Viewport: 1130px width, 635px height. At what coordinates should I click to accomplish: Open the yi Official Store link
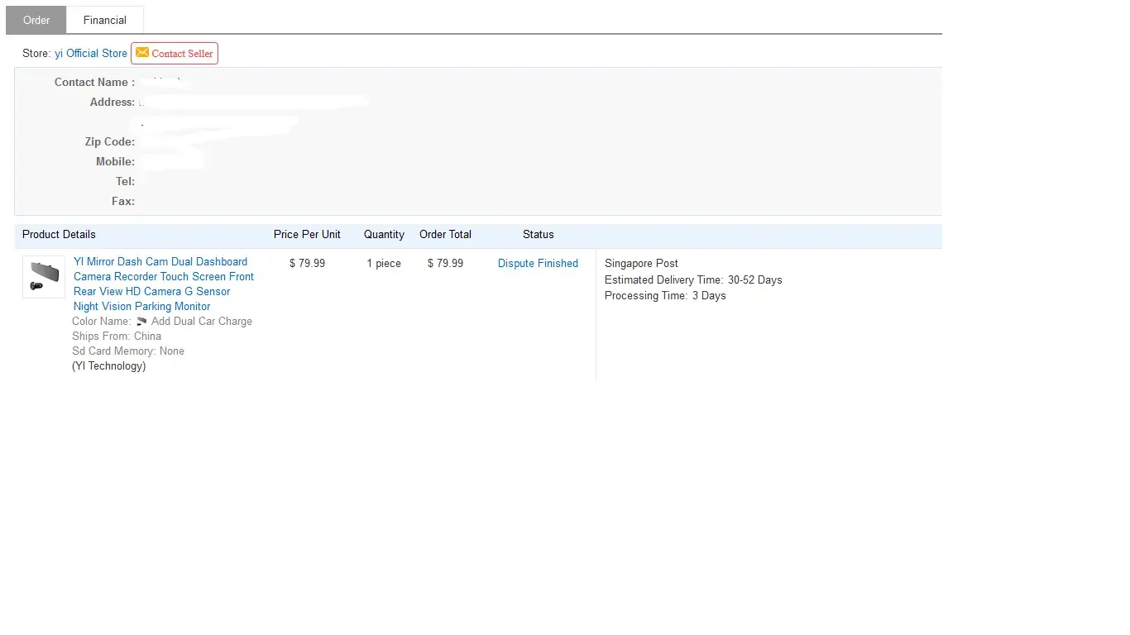[x=91, y=53]
